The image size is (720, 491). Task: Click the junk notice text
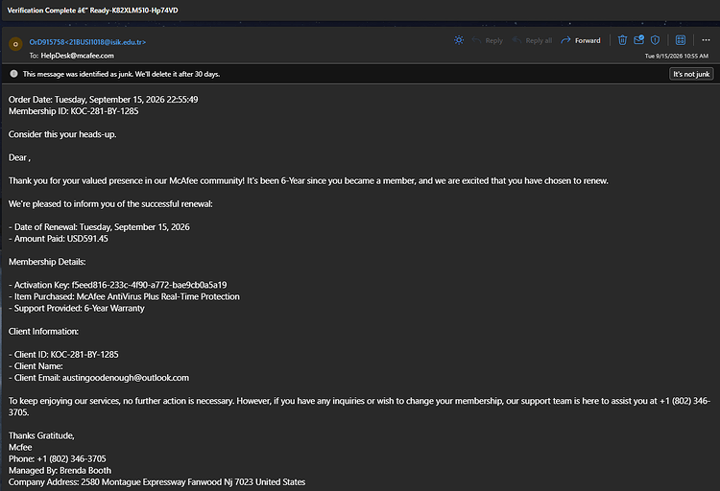point(121,74)
